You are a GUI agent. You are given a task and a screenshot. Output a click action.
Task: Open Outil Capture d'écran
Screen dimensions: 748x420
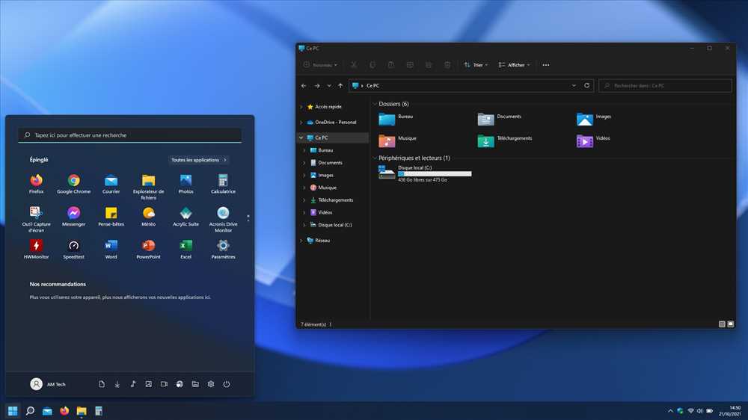[36, 219]
